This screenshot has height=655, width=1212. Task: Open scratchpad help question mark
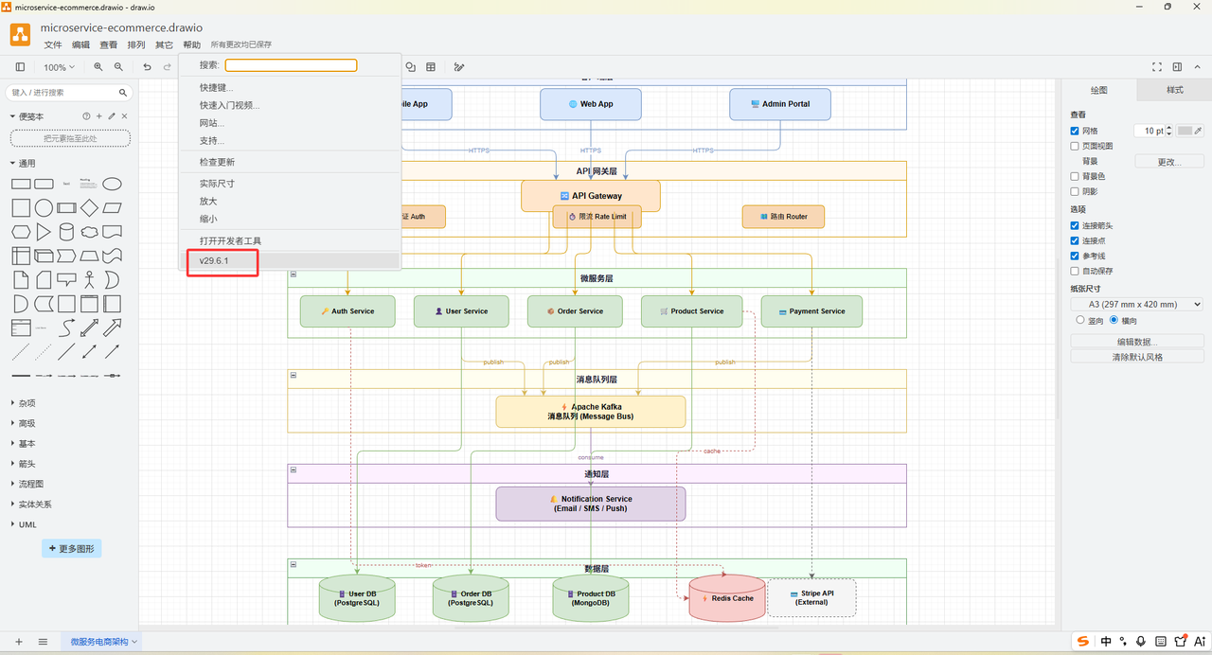click(86, 116)
